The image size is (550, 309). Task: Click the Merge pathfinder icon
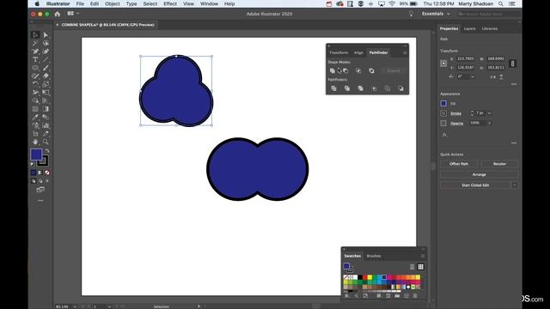pyautogui.click(x=360, y=88)
